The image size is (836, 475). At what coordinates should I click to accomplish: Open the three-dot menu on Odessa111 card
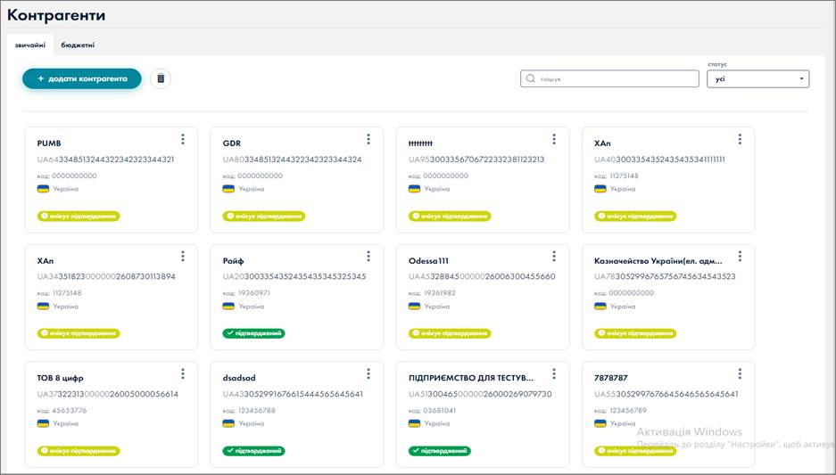554,256
